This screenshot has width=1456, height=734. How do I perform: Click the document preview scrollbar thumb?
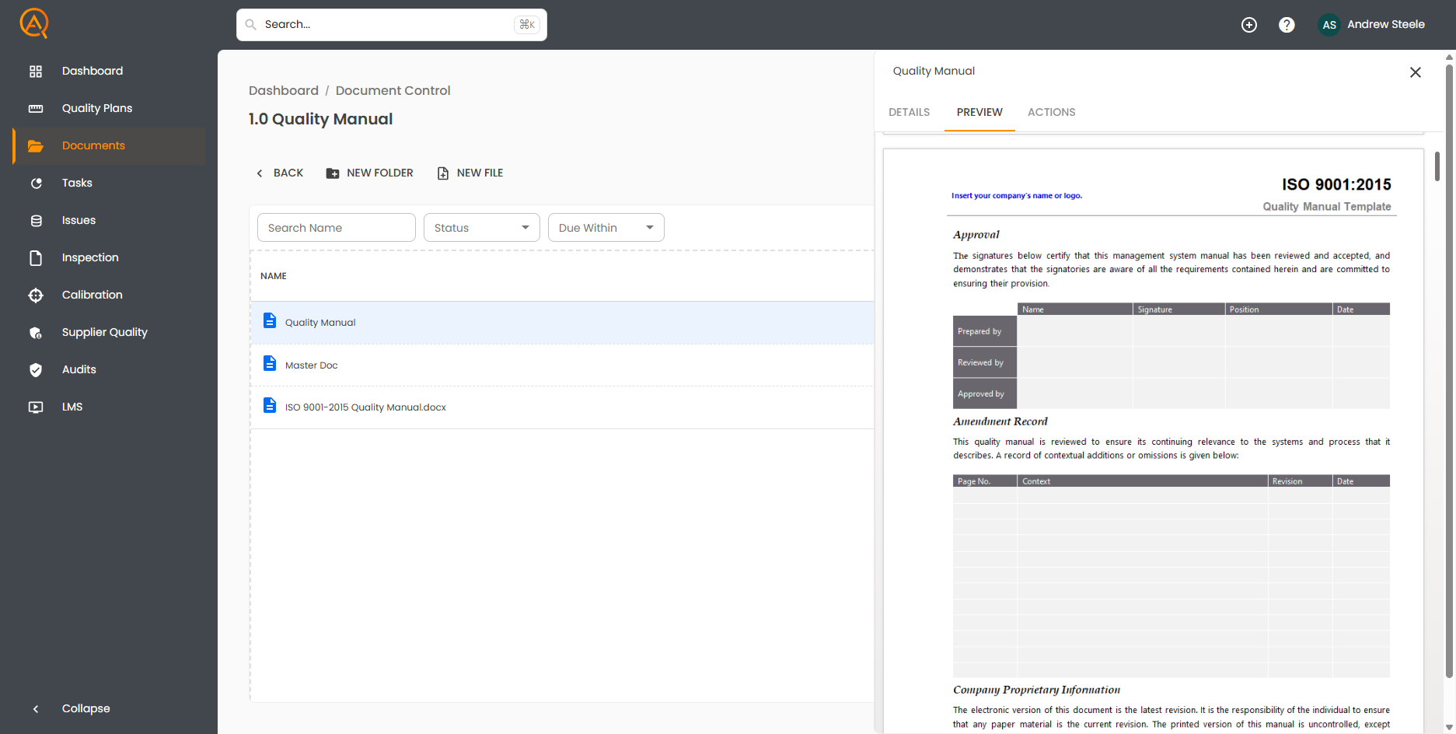point(1437,166)
